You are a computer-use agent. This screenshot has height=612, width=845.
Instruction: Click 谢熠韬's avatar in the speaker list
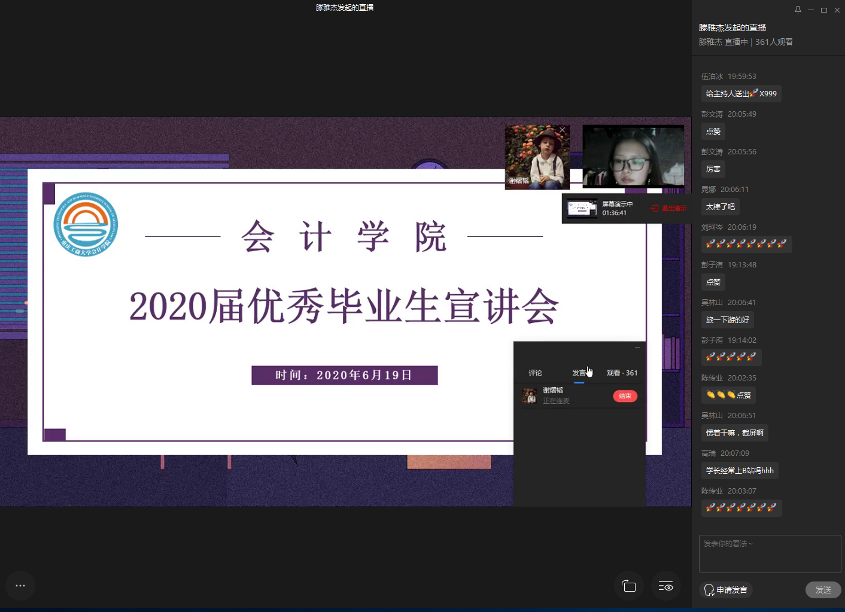point(530,396)
